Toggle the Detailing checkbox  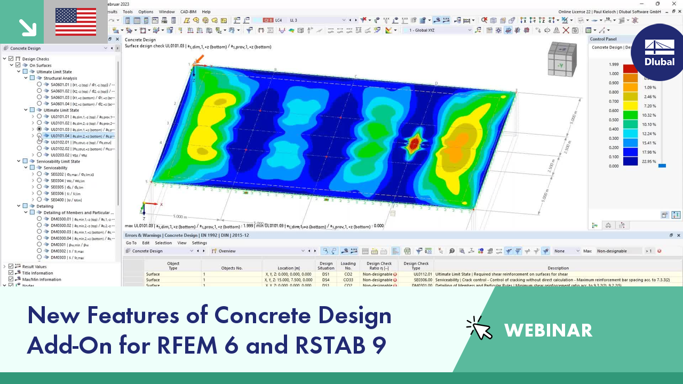point(25,206)
